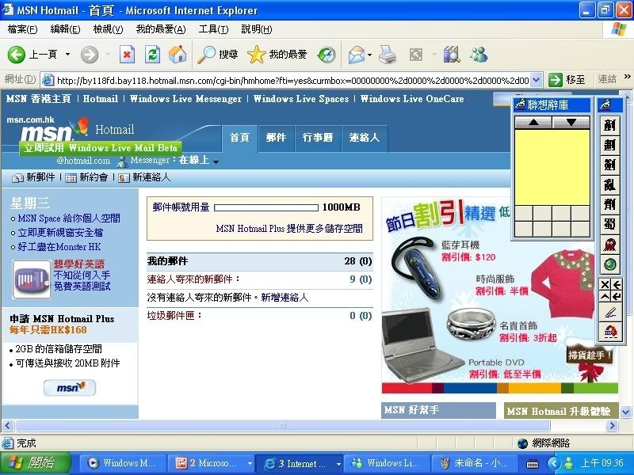The height and width of the screenshot is (475, 634).
Task: Open the 檔案(F) menu
Action: [x=22, y=29]
